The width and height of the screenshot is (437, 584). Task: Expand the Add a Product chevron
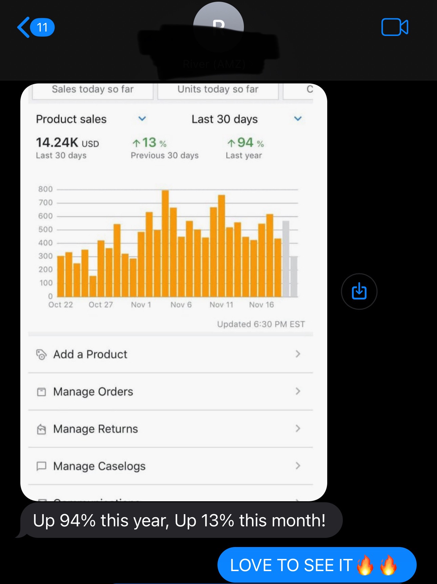298,354
